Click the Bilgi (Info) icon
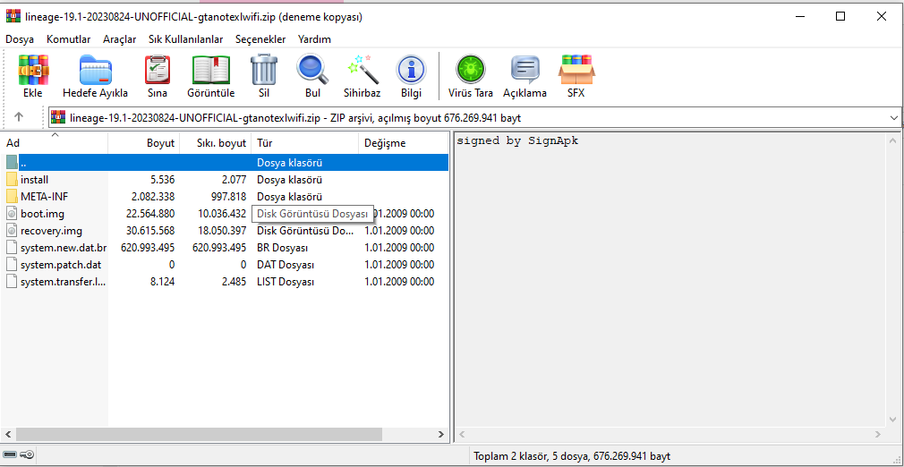Screen dimensions: 904x467 (411, 71)
